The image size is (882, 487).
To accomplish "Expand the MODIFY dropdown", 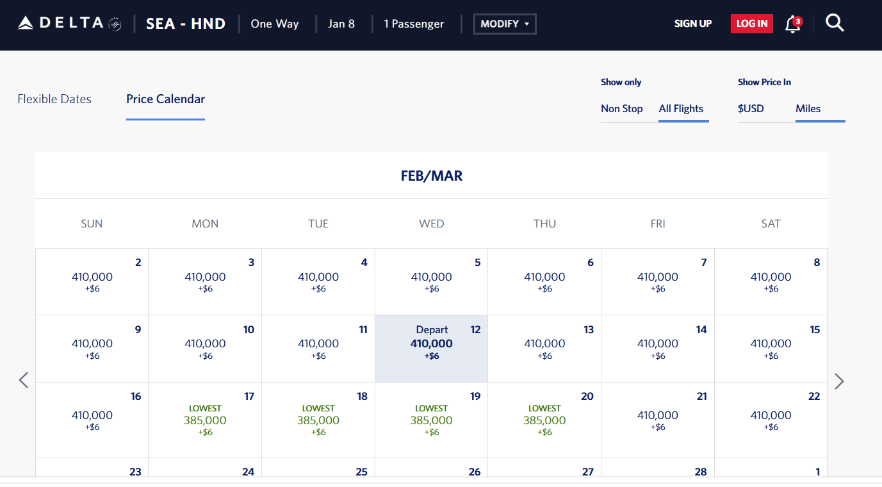I will point(505,24).
